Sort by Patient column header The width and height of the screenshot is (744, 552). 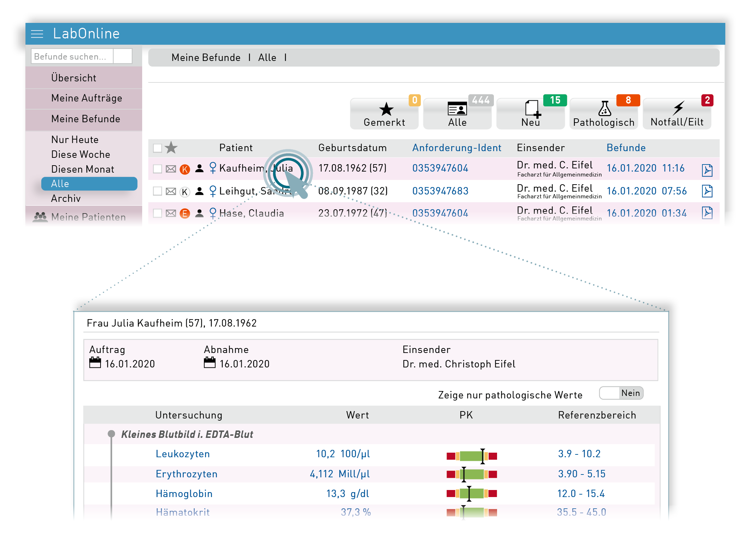coord(236,148)
